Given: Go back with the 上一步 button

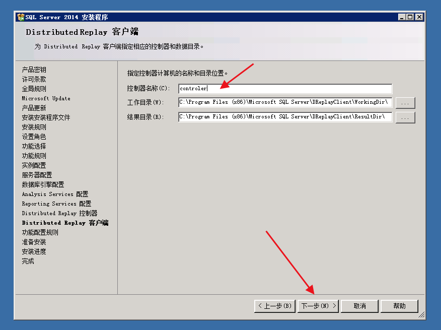Looking at the screenshot, I should pos(274,306).
